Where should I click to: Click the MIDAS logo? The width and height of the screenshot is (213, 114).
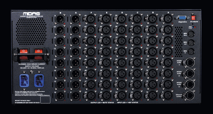pyautogui.click(x=31, y=14)
